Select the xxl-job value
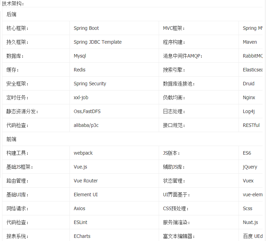 pyautogui.click(x=81, y=97)
